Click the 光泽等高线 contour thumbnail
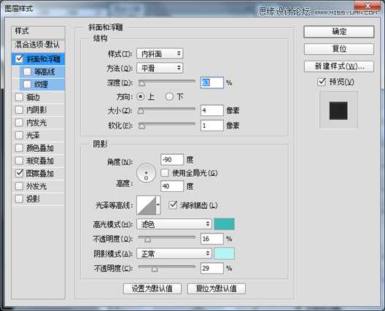The width and height of the screenshot is (385, 311). coord(147,205)
